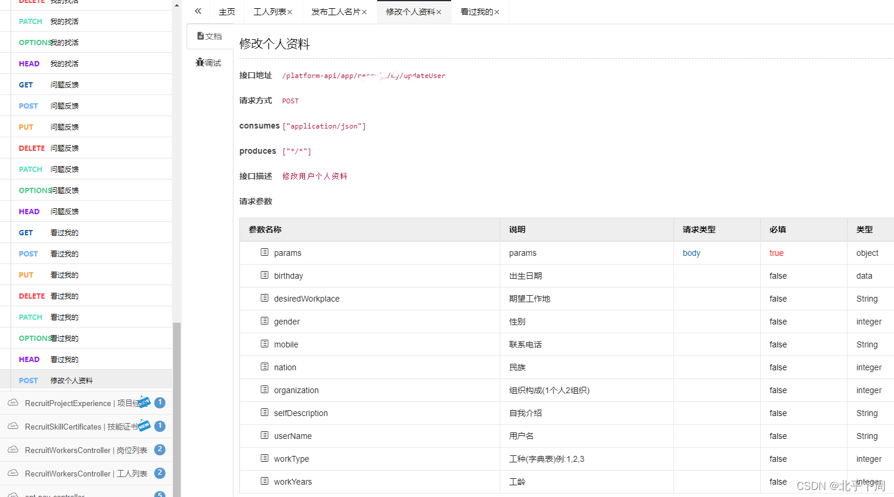Click the cloud icon beside RecruitSkillCertificates
Screen dimensions: 894x497
[13, 426]
